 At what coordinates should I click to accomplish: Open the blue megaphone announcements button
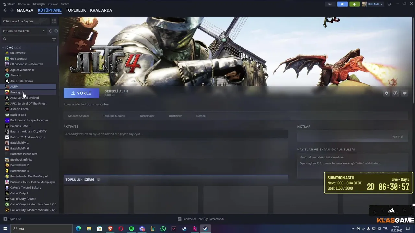[x=342, y=4]
